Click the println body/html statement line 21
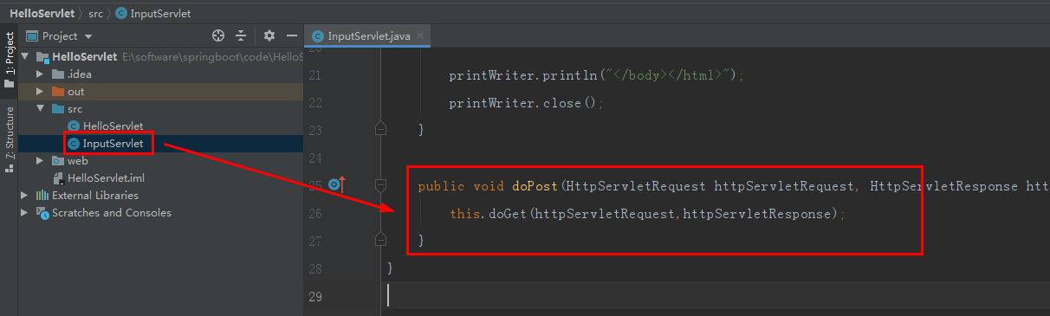1050x316 pixels. tap(596, 75)
